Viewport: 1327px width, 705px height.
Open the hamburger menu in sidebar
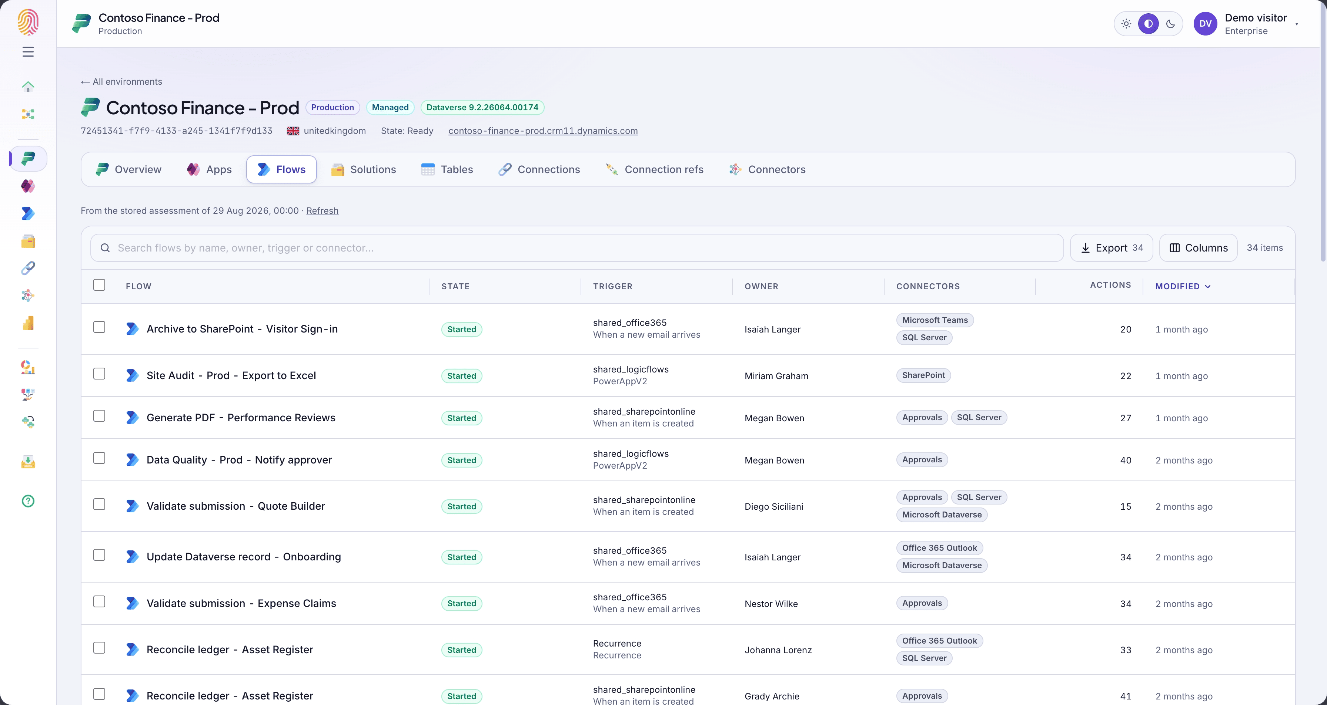point(28,52)
